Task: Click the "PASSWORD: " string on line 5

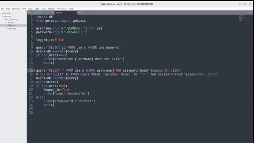Action: click(x=75, y=32)
